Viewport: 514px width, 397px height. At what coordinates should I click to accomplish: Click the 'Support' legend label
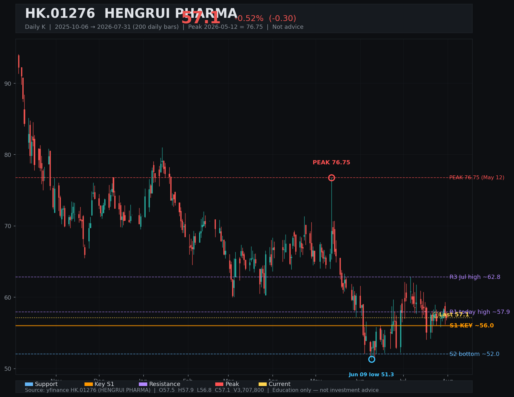point(46,384)
